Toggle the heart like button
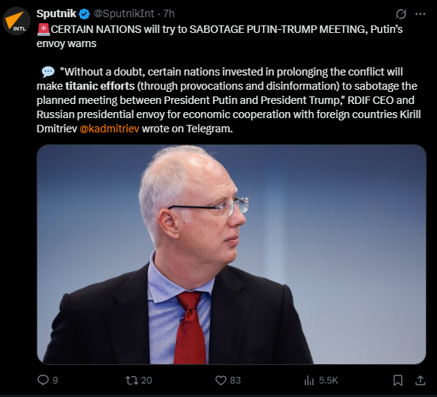The image size is (437, 397). click(220, 381)
